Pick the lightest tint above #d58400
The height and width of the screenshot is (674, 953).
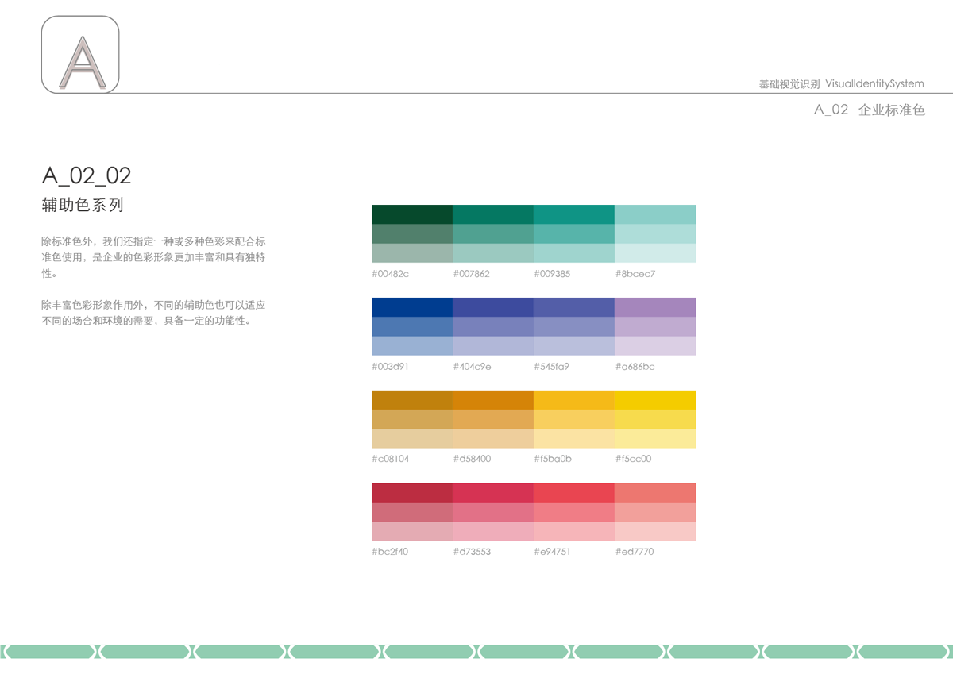[x=493, y=439]
